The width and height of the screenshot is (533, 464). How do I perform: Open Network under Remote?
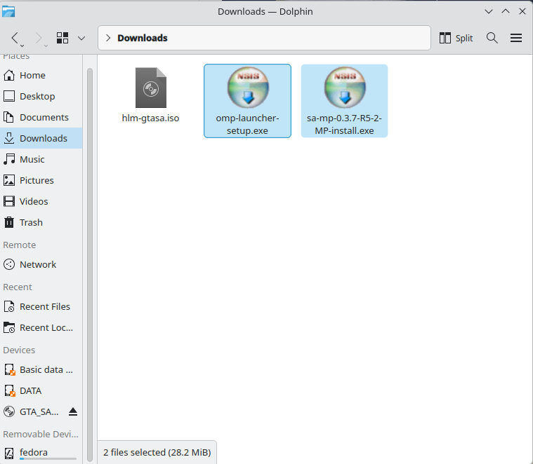[x=41, y=264]
